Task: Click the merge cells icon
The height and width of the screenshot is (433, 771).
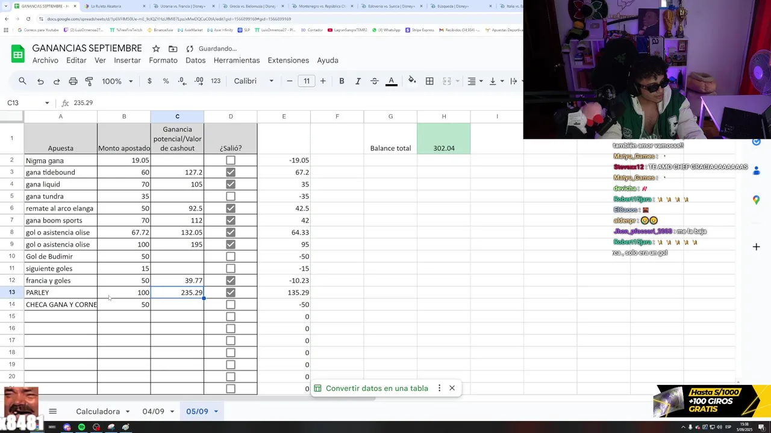Action: click(447, 81)
